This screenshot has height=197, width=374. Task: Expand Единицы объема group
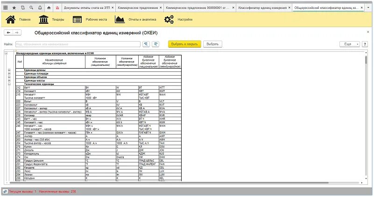tap(9, 77)
